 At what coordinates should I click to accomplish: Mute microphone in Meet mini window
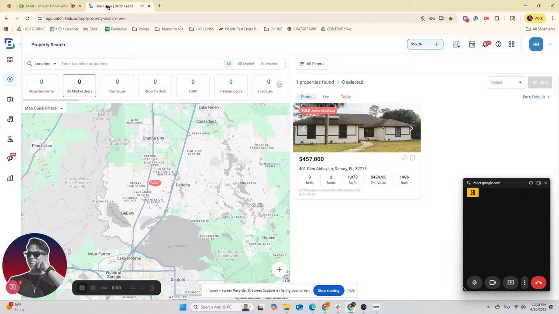point(474,283)
